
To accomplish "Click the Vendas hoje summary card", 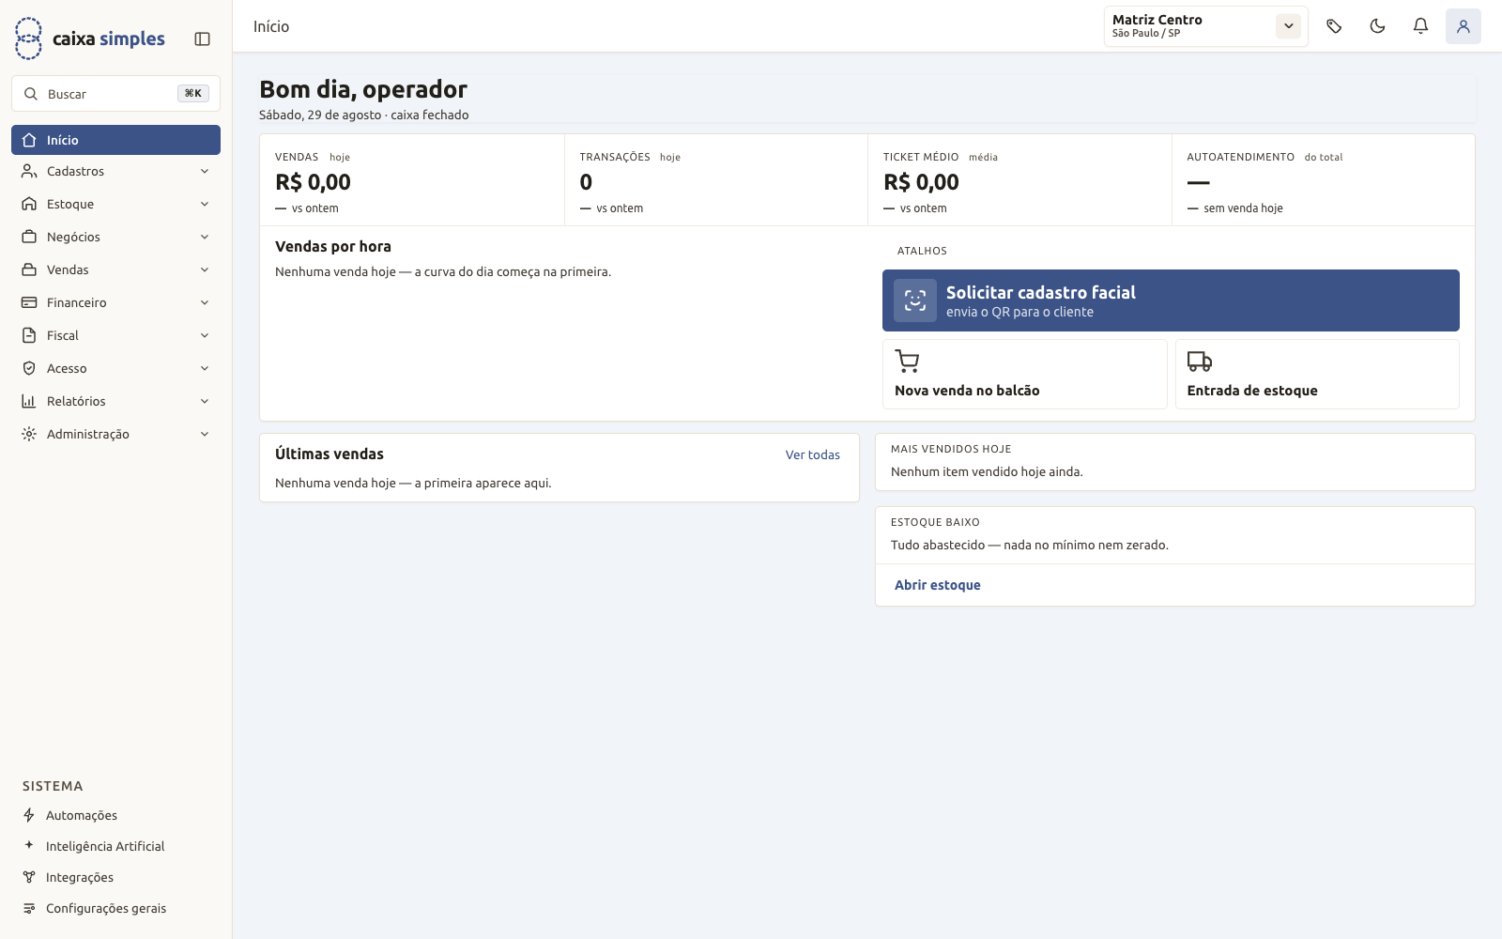I will point(412,180).
